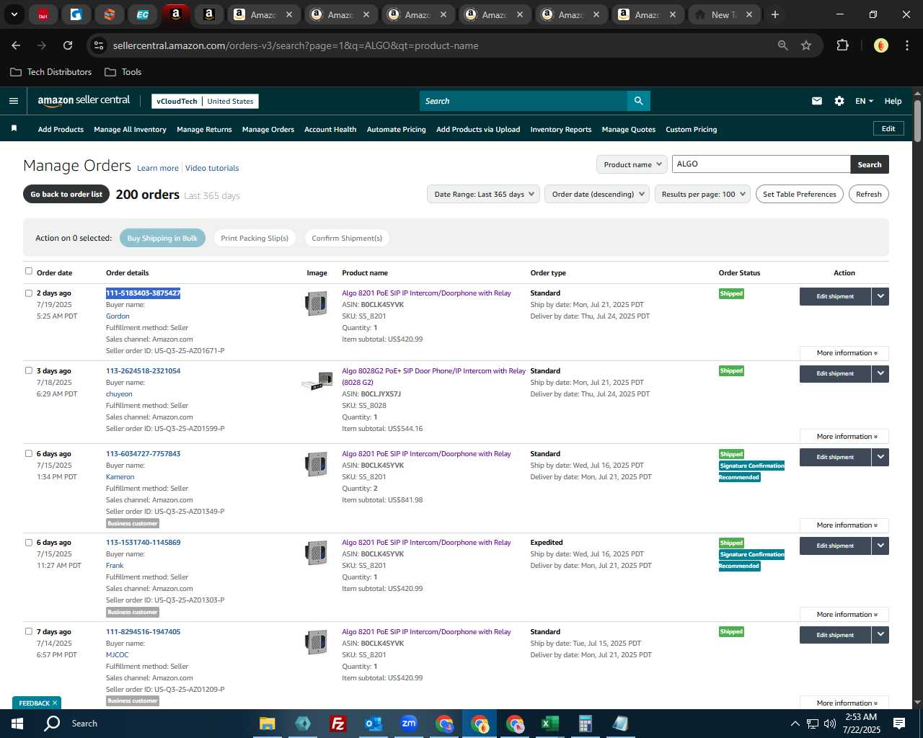The height and width of the screenshot is (738, 923).
Task: Open the Date Range Last 365 days dropdown
Action: (483, 194)
